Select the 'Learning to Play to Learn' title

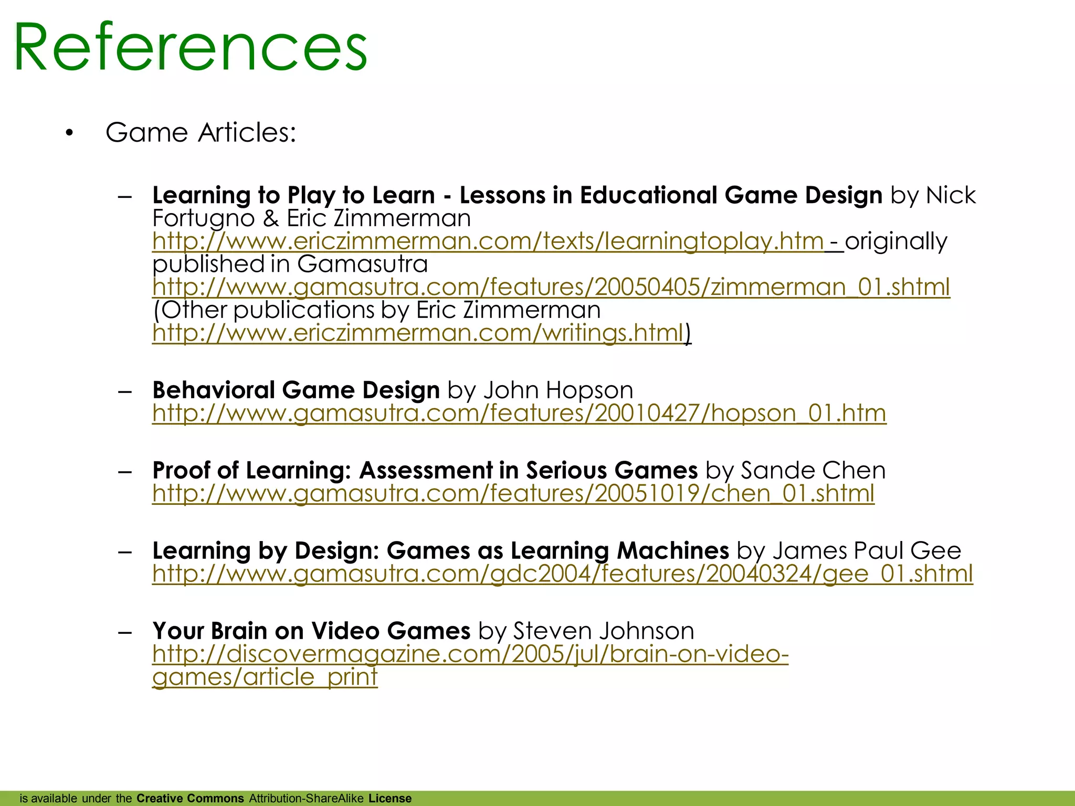(517, 195)
